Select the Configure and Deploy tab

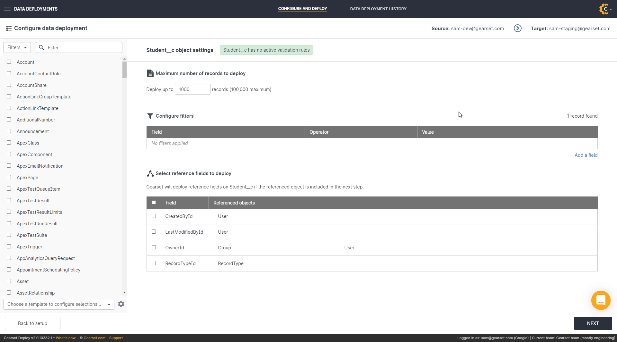coord(302,9)
